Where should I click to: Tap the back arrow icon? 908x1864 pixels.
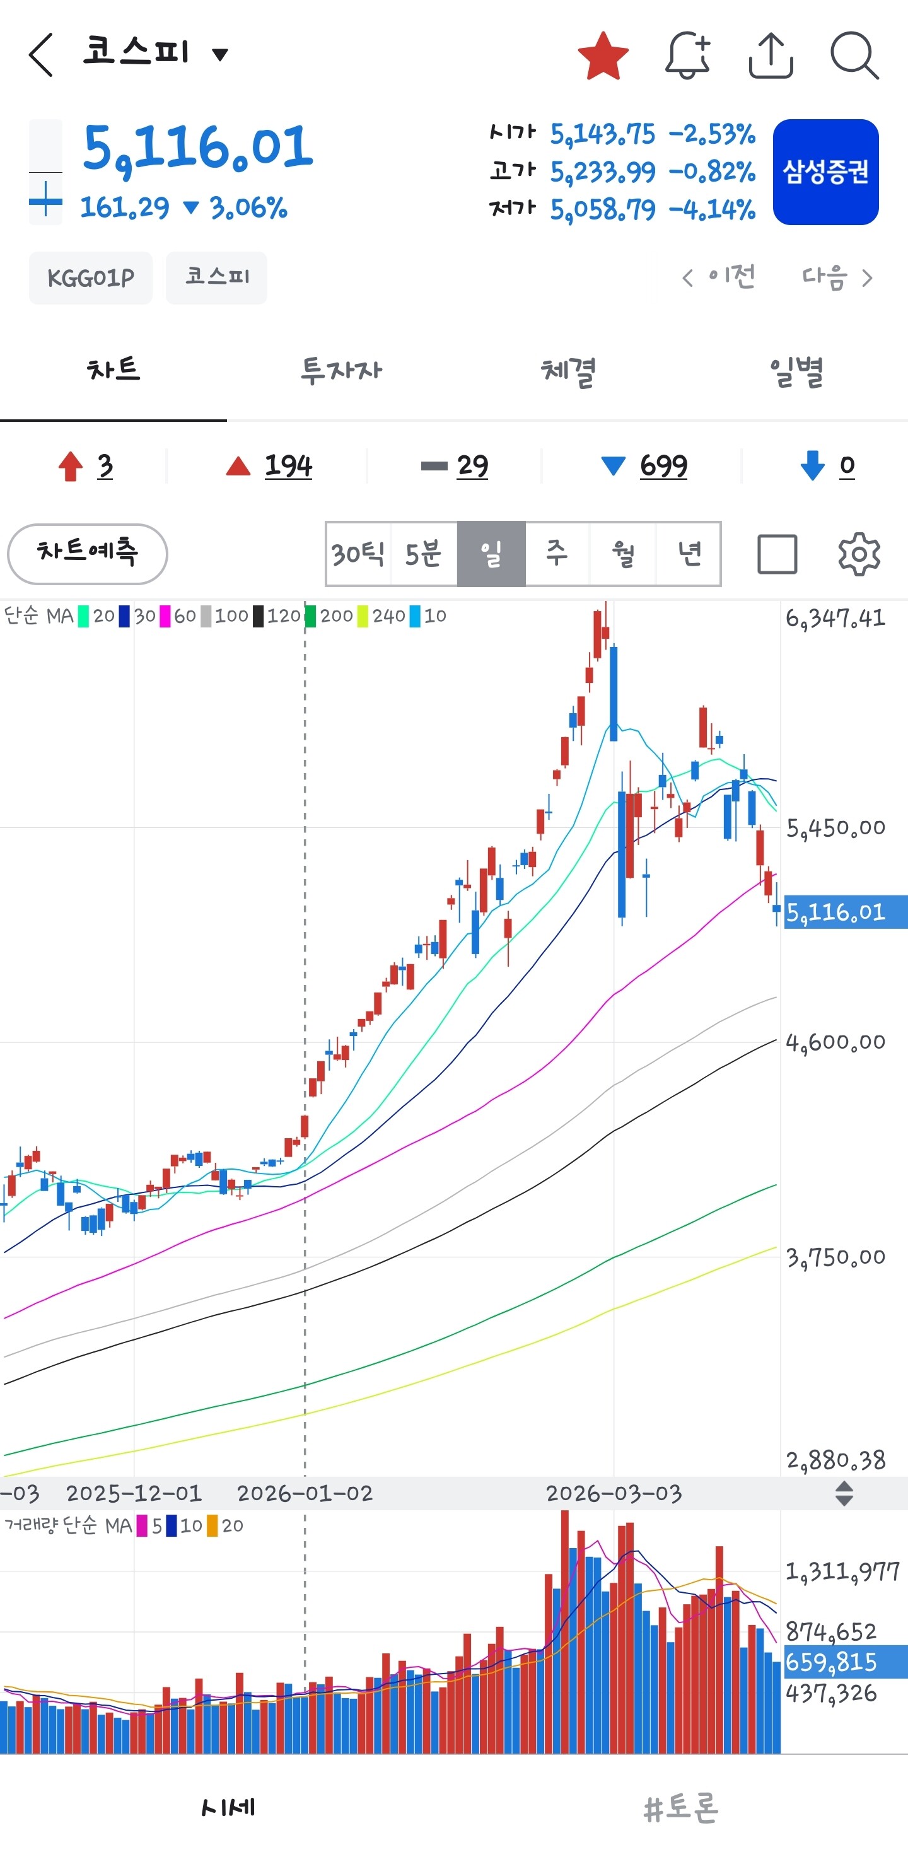tap(41, 55)
